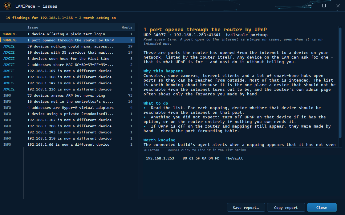Select the 192.168.1.107 different device row

tap(67, 71)
